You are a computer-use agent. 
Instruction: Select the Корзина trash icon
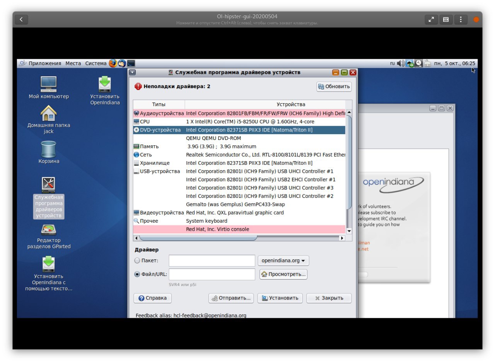pos(49,152)
